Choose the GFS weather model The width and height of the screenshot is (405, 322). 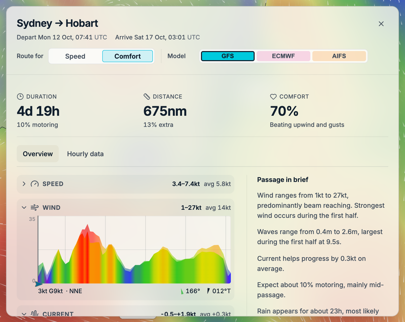point(228,56)
